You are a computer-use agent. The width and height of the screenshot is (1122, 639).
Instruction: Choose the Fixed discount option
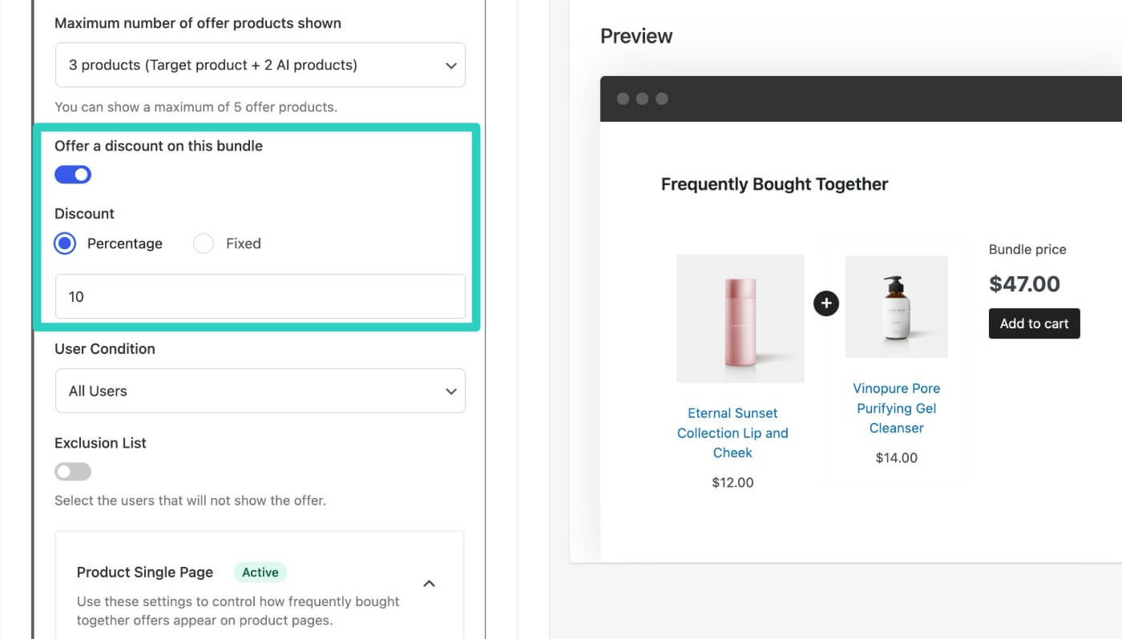pyautogui.click(x=204, y=243)
